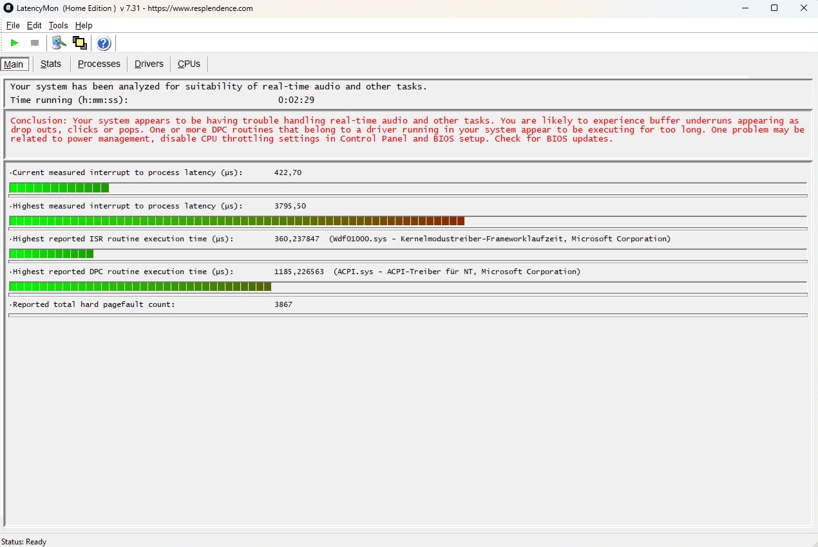Click the overlapping yellow squares toolbar icon
The height and width of the screenshot is (547, 818).
(x=80, y=43)
